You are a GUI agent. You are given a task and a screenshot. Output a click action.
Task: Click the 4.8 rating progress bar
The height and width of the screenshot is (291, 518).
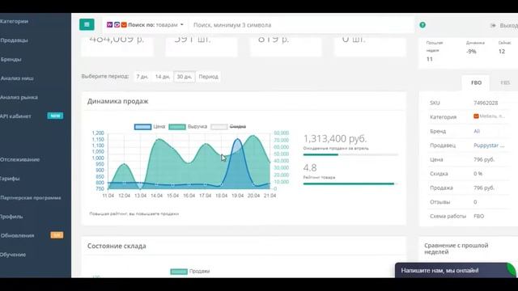click(x=350, y=183)
